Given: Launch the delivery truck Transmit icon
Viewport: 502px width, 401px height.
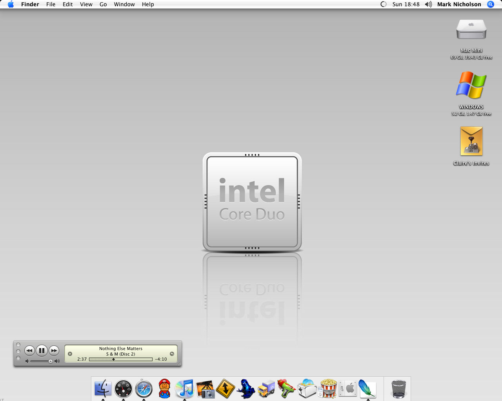Looking at the screenshot, I should tap(266, 389).
